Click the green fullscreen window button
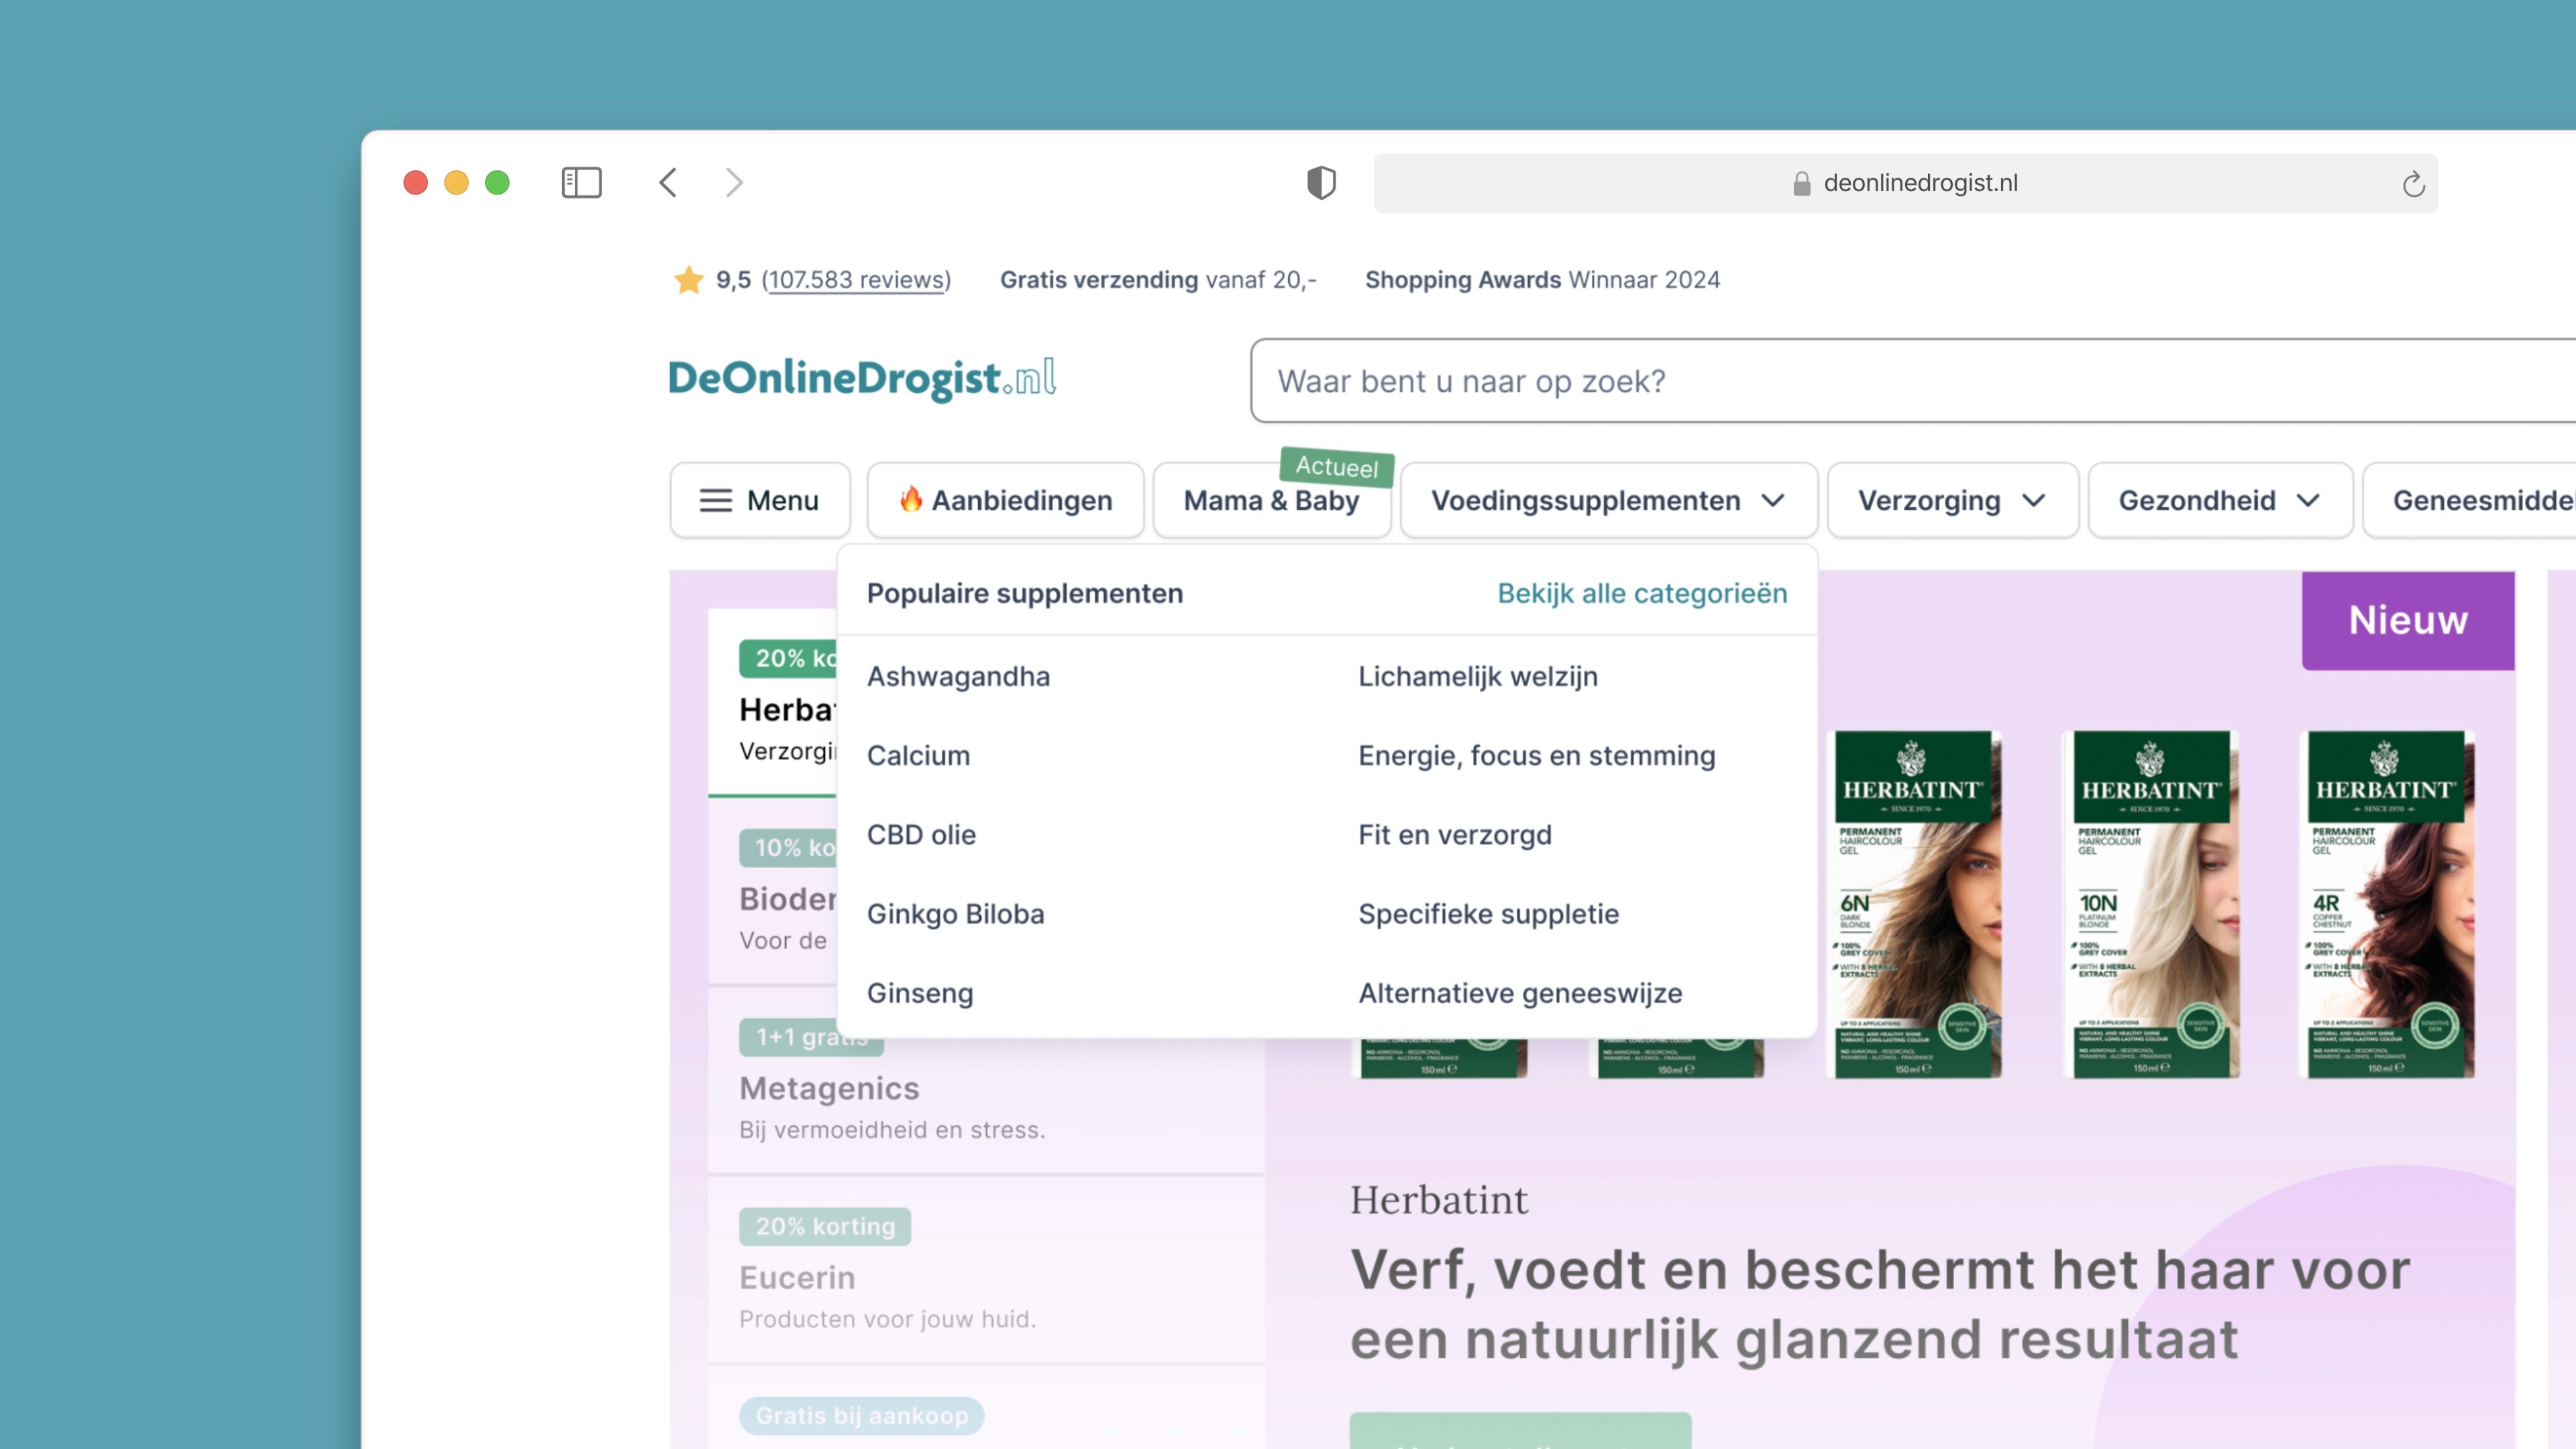The width and height of the screenshot is (2576, 1449). click(x=497, y=182)
